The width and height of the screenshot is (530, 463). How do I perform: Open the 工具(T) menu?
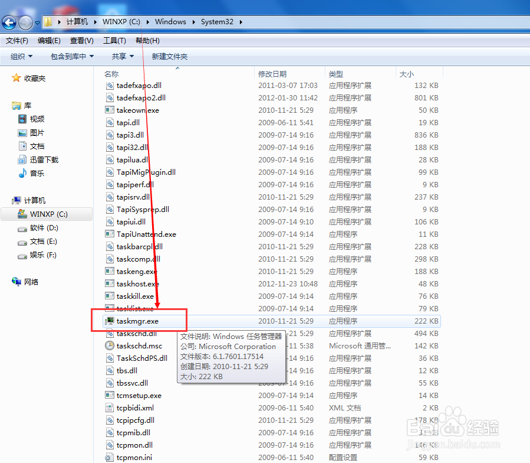114,41
